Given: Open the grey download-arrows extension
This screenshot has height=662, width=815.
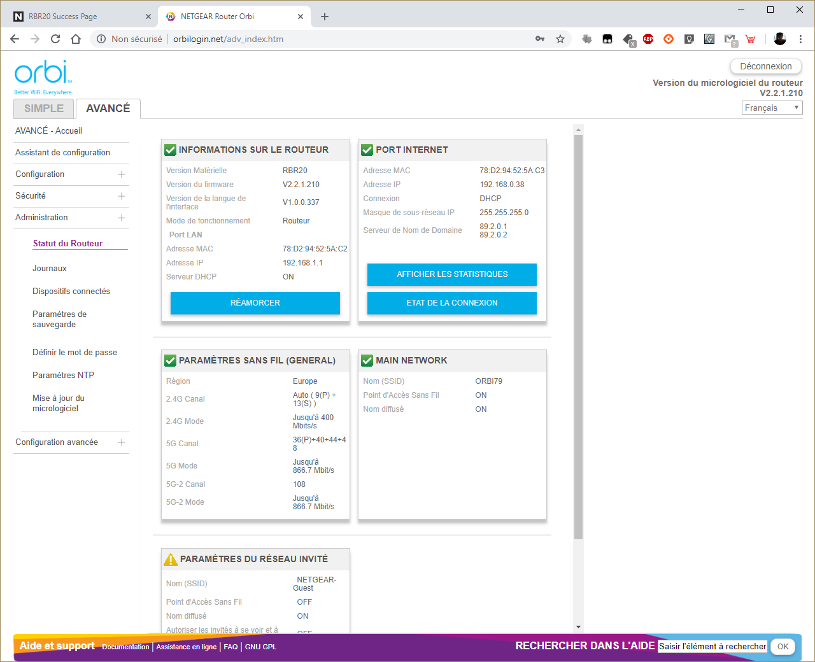Looking at the screenshot, I should click(x=587, y=39).
